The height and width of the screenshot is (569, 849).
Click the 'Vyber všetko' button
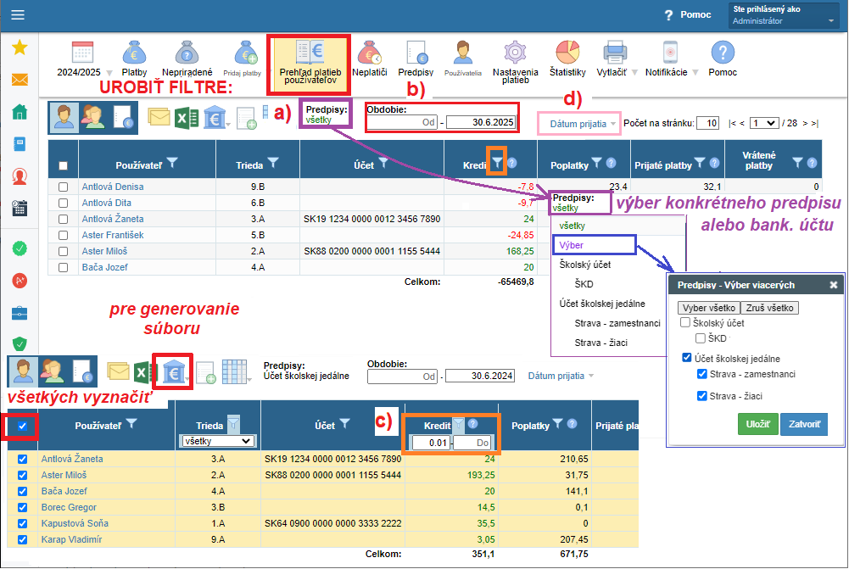click(709, 307)
